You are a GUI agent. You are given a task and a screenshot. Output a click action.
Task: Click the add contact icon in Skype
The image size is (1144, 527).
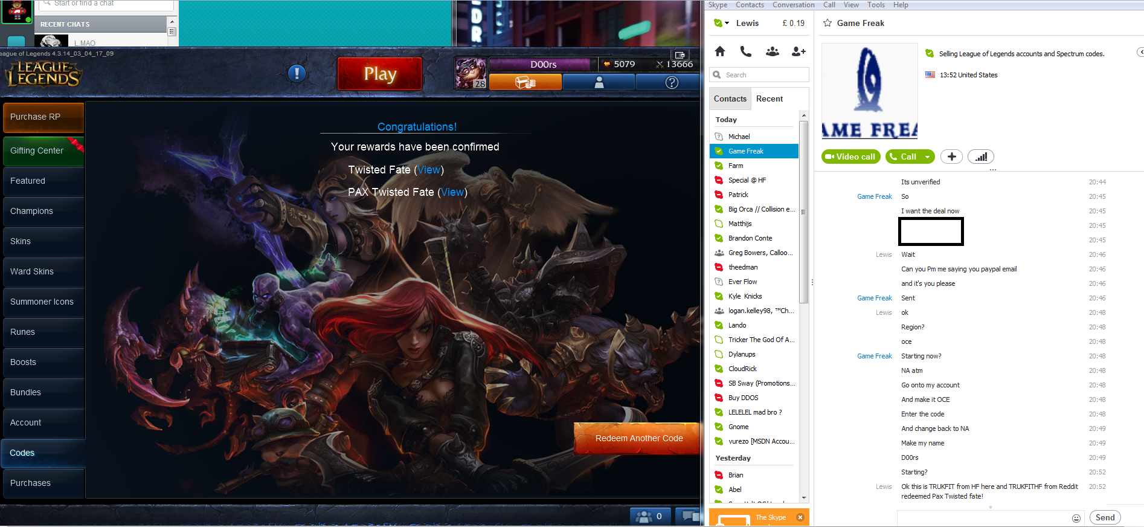coord(799,51)
